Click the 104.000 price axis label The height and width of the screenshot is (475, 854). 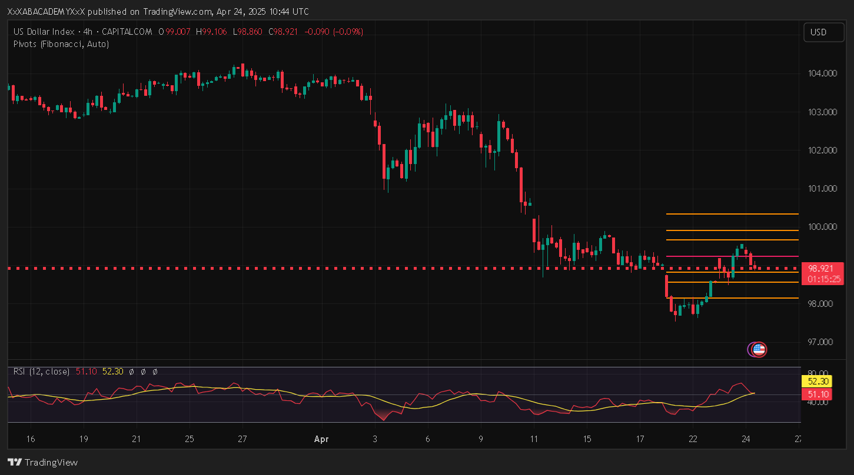coord(822,73)
